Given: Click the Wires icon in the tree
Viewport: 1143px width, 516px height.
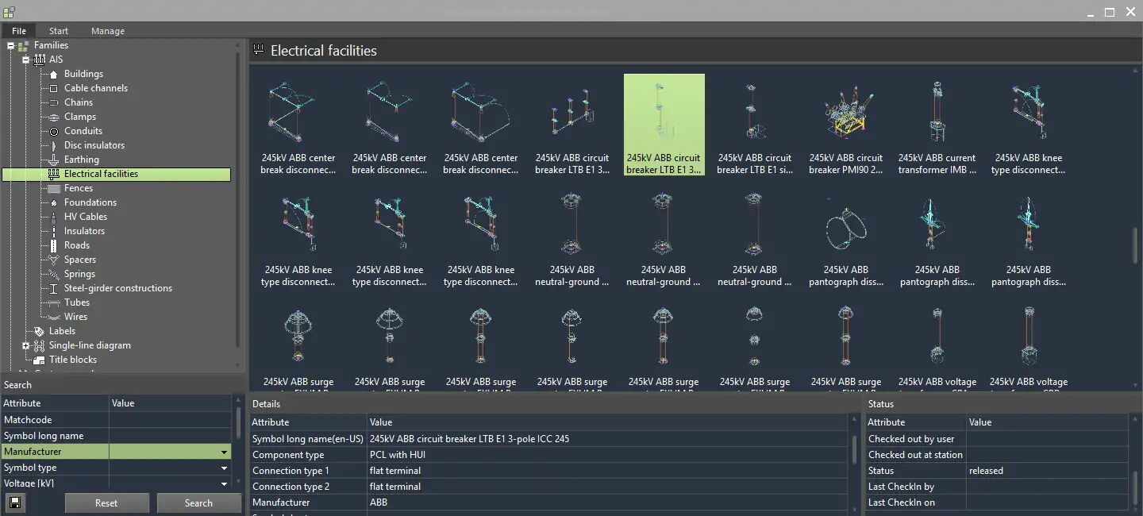Looking at the screenshot, I should point(54,317).
